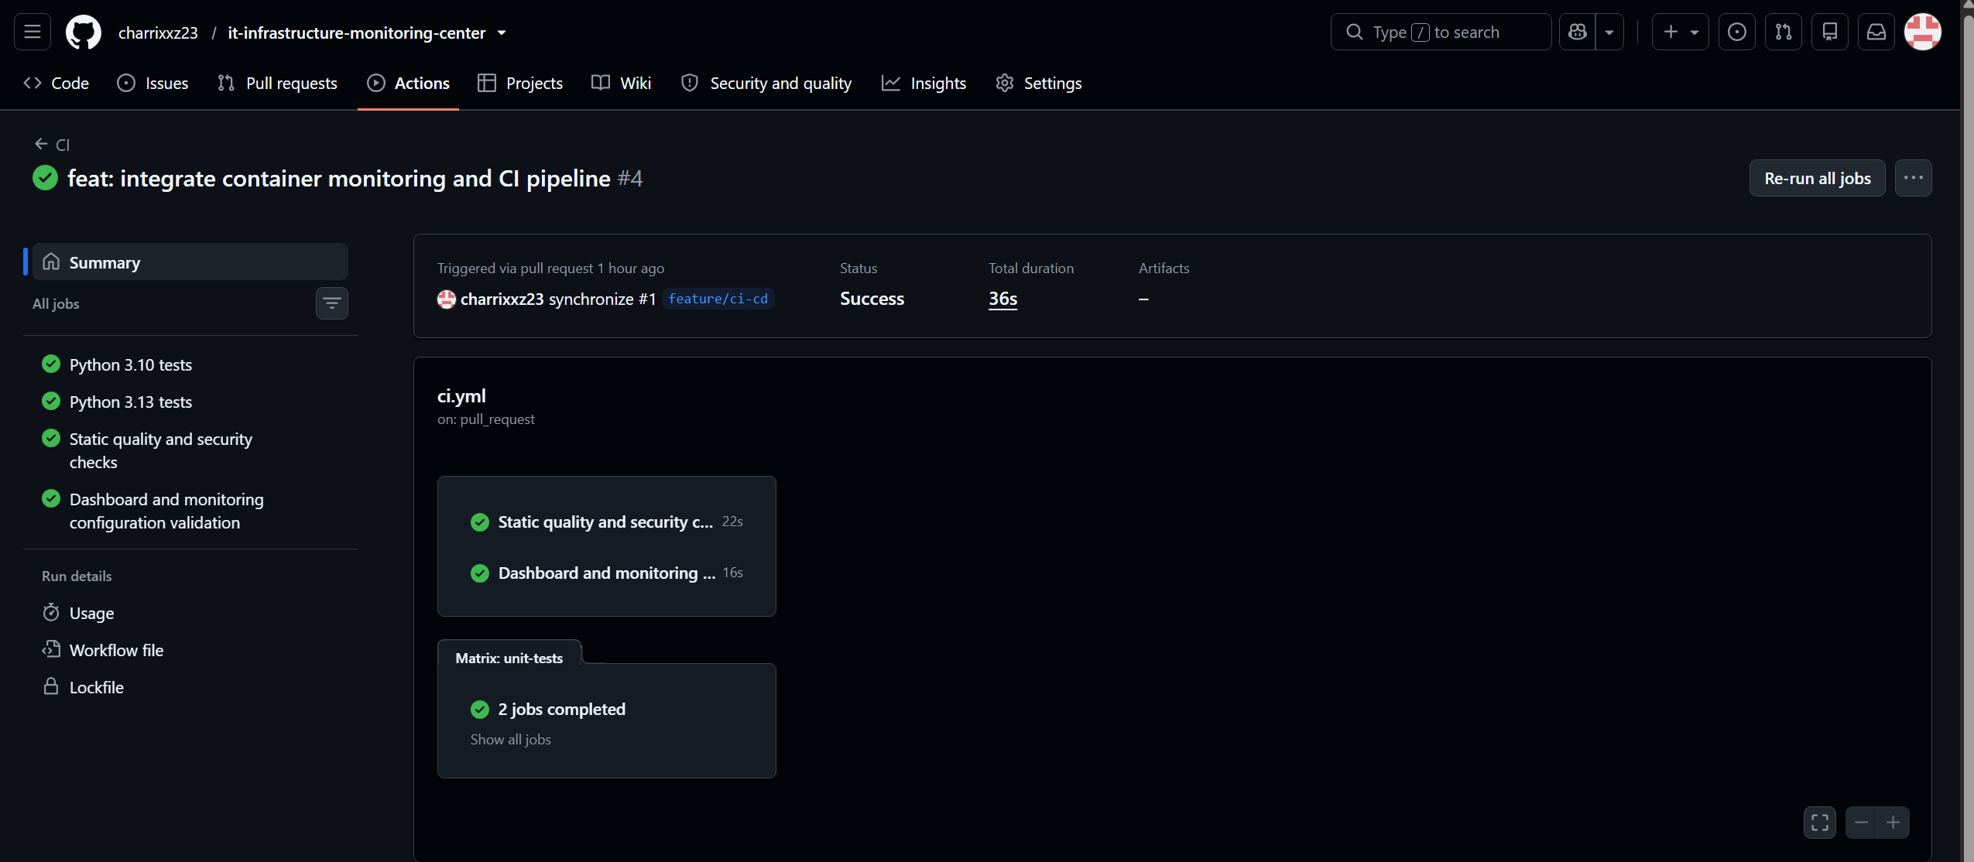1974x862 pixels.
Task: Open the Python 3.10 tests job
Action: point(131,364)
